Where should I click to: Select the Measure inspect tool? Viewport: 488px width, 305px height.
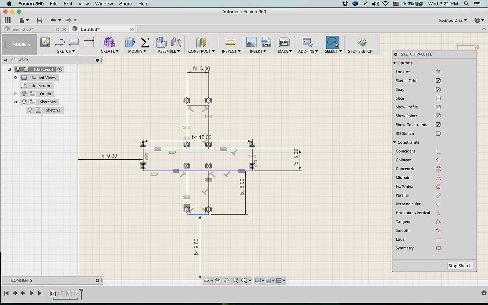(x=230, y=42)
